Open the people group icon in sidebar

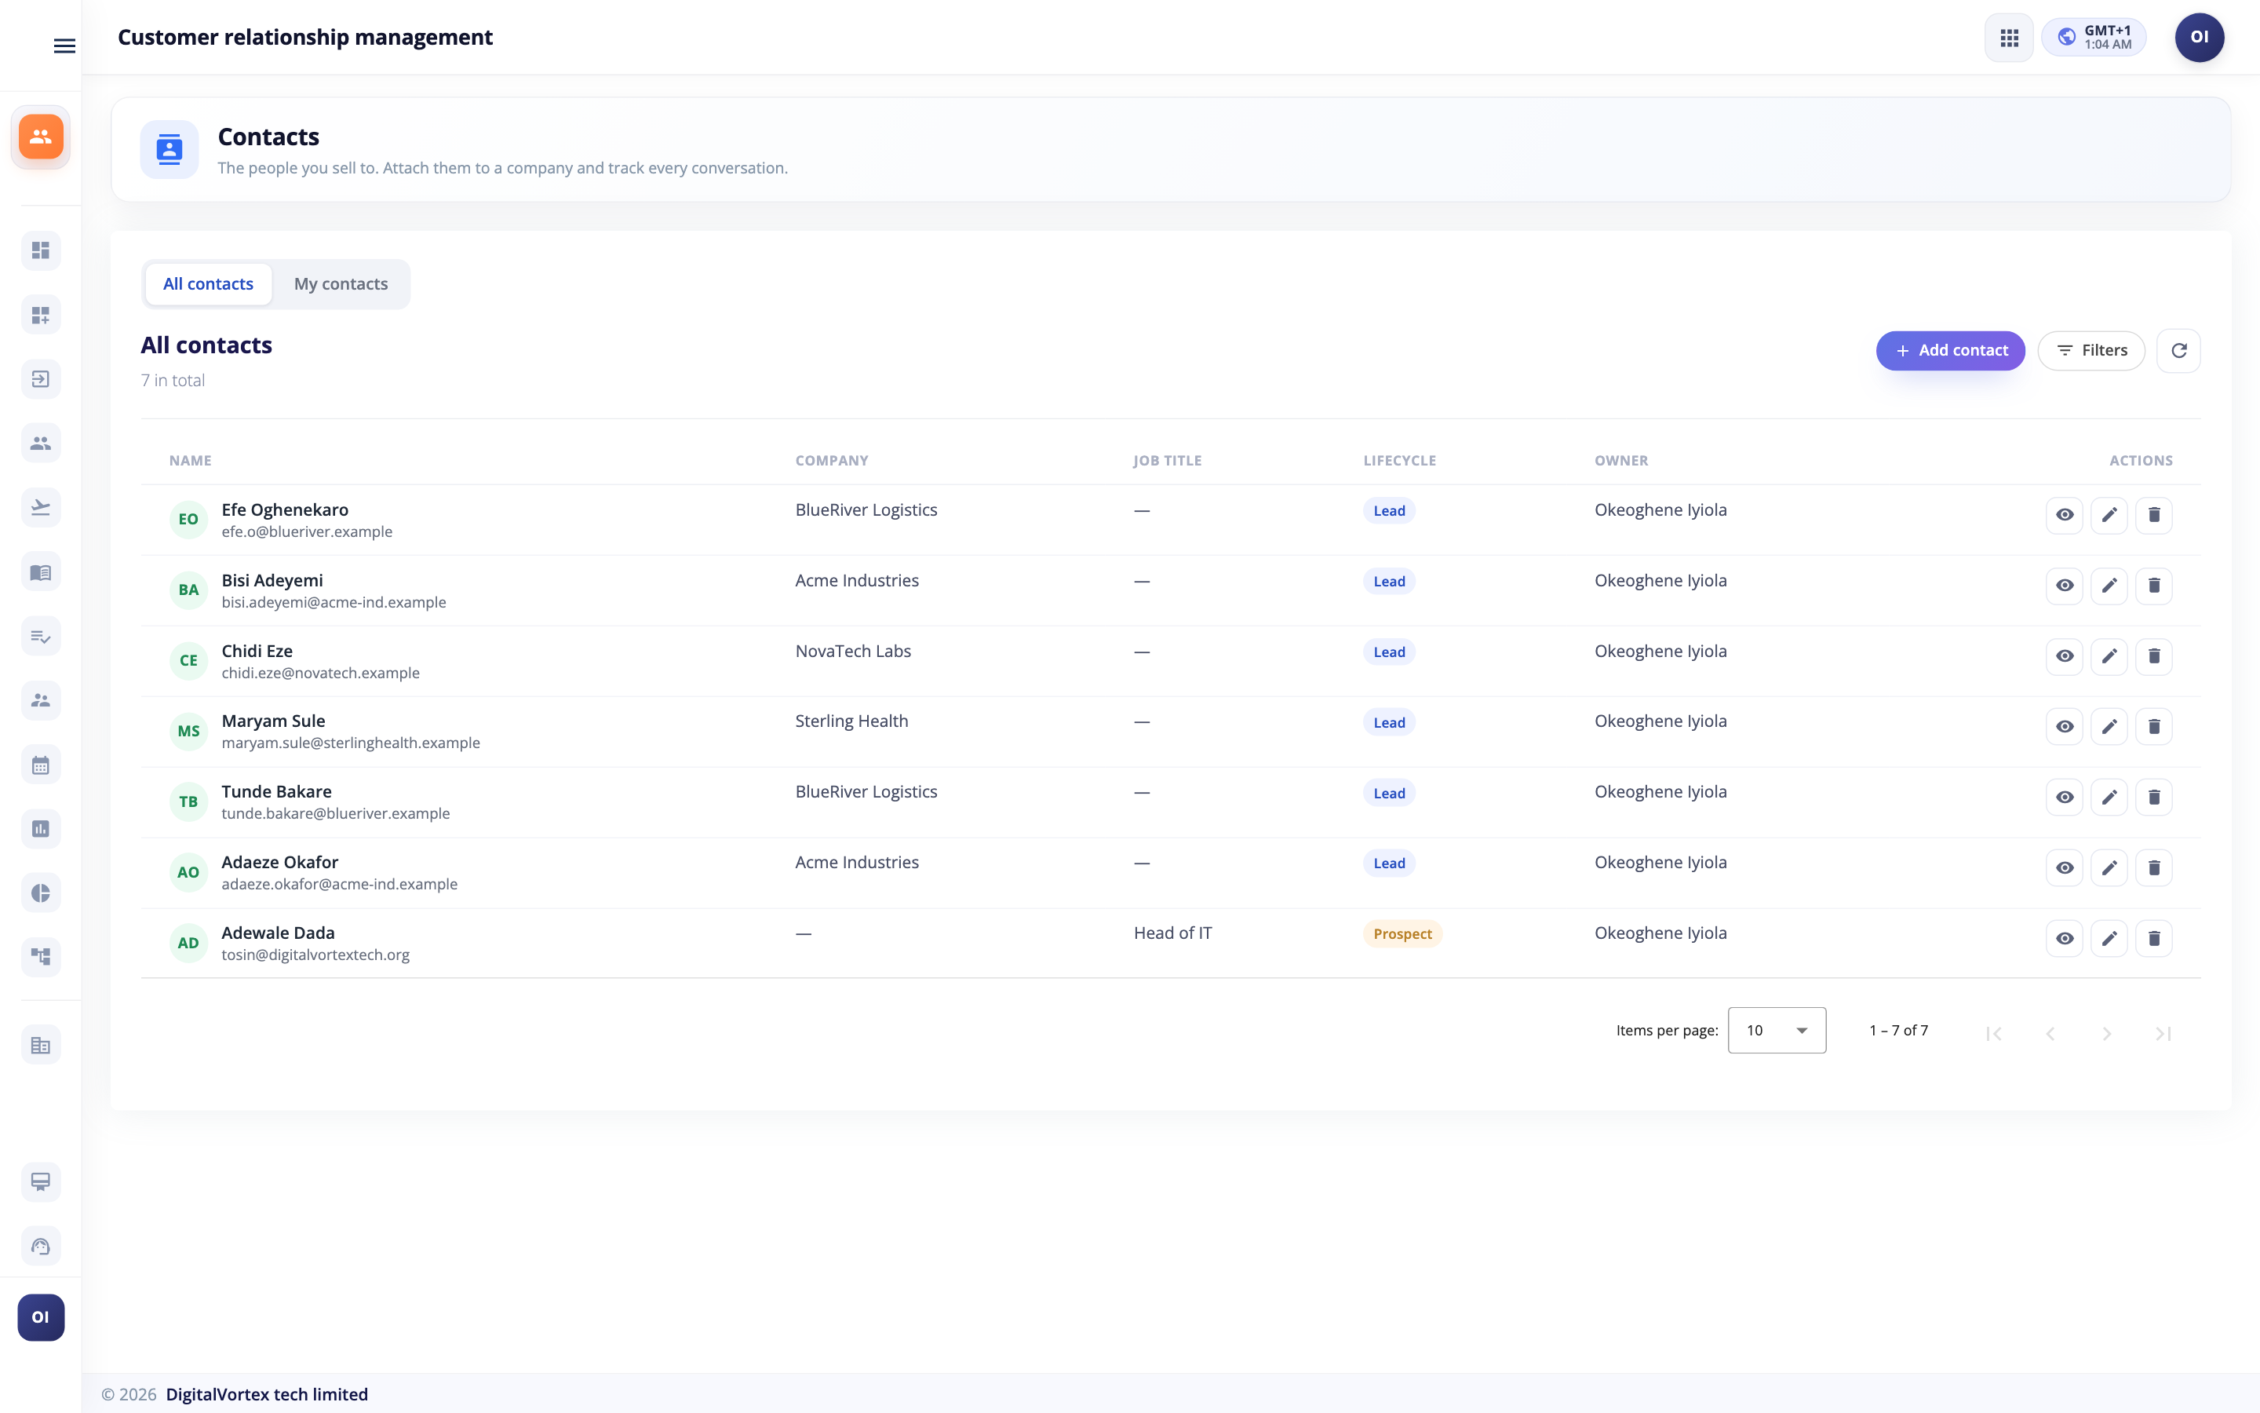pos(41,443)
